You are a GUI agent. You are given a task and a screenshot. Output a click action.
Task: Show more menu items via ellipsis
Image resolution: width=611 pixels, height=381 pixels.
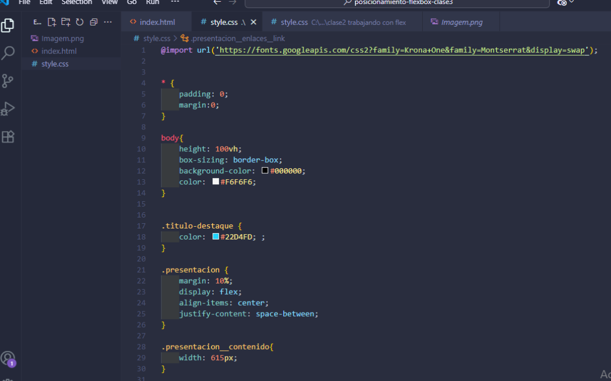[175, 2]
